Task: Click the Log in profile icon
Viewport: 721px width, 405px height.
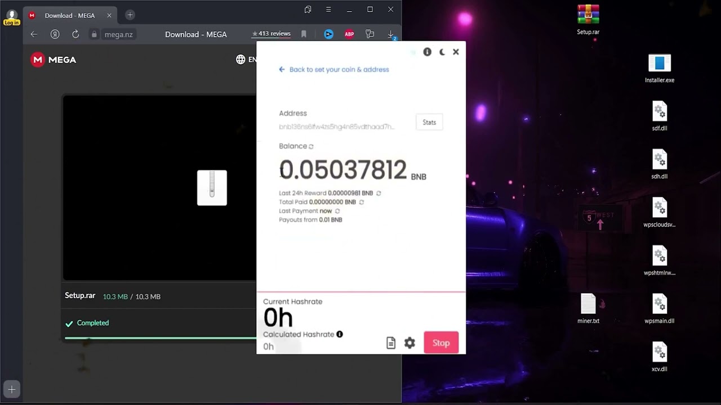Action: point(11,17)
